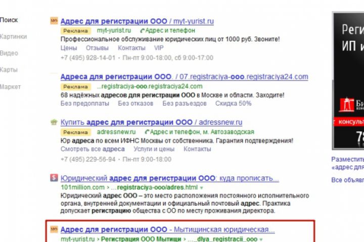The image size is (364, 242).
Task: Select the Поиск tab in sidebar
Action: 9,20
